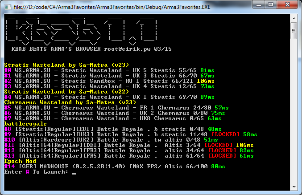Maximize the Arma3Favorites console window
The width and height of the screenshot is (302, 195).
[x=271, y=4]
